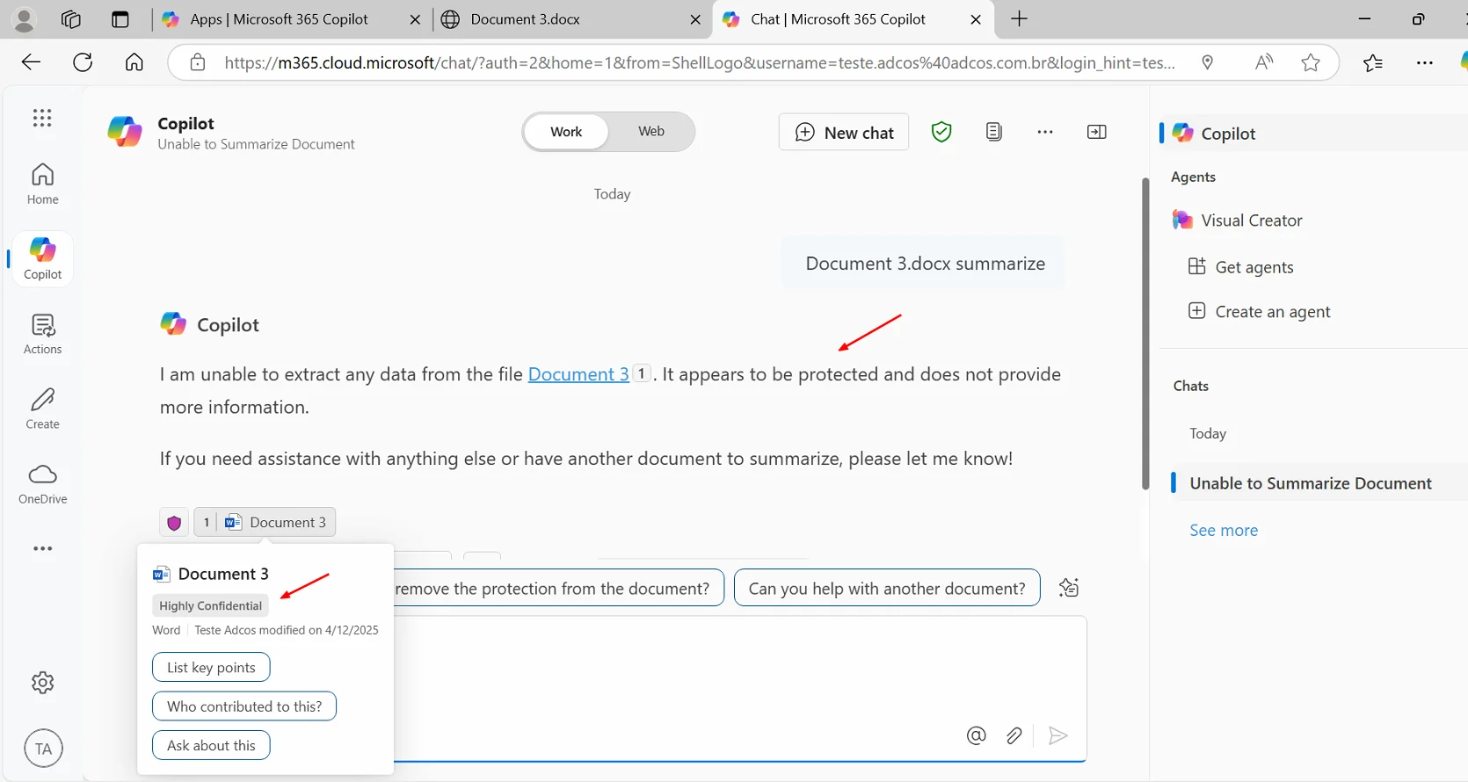Open the notebook pages icon in chat header
The width and height of the screenshot is (1468, 782).
coord(993,132)
